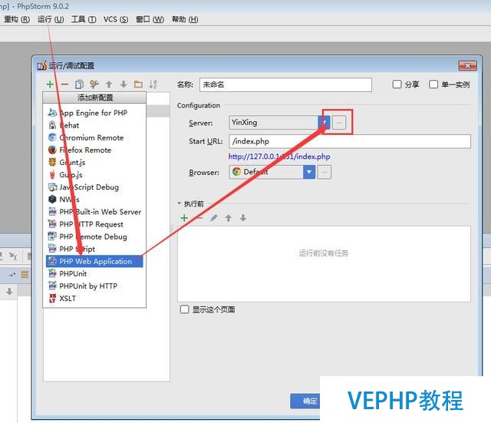Choose PHP Remote Debug
Screen dimensions: 491x423
click(x=94, y=236)
